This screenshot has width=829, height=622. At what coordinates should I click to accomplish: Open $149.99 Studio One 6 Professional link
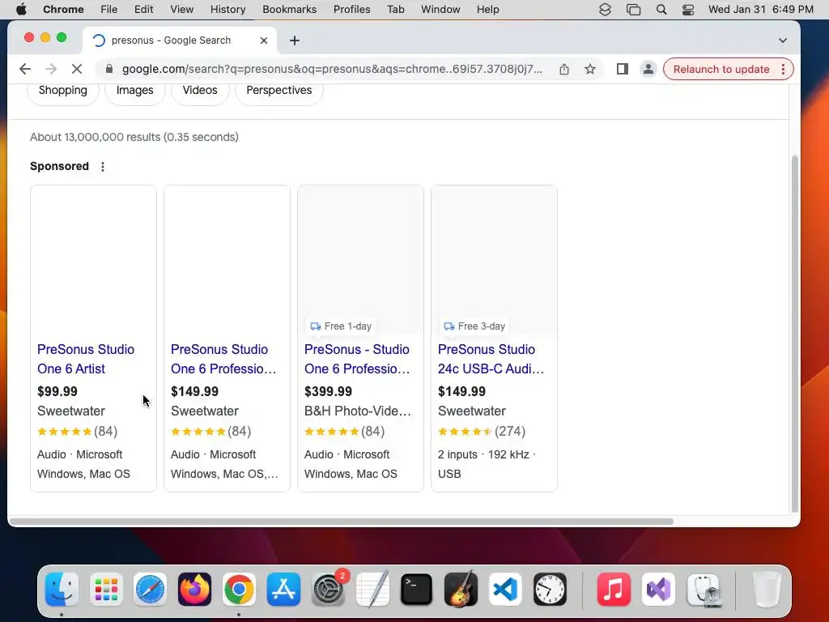pyautogui.click(x=223, y=359)
